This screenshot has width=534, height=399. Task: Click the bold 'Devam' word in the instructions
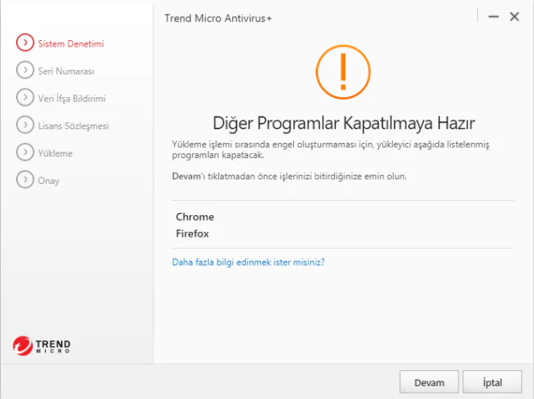[186, 177]
